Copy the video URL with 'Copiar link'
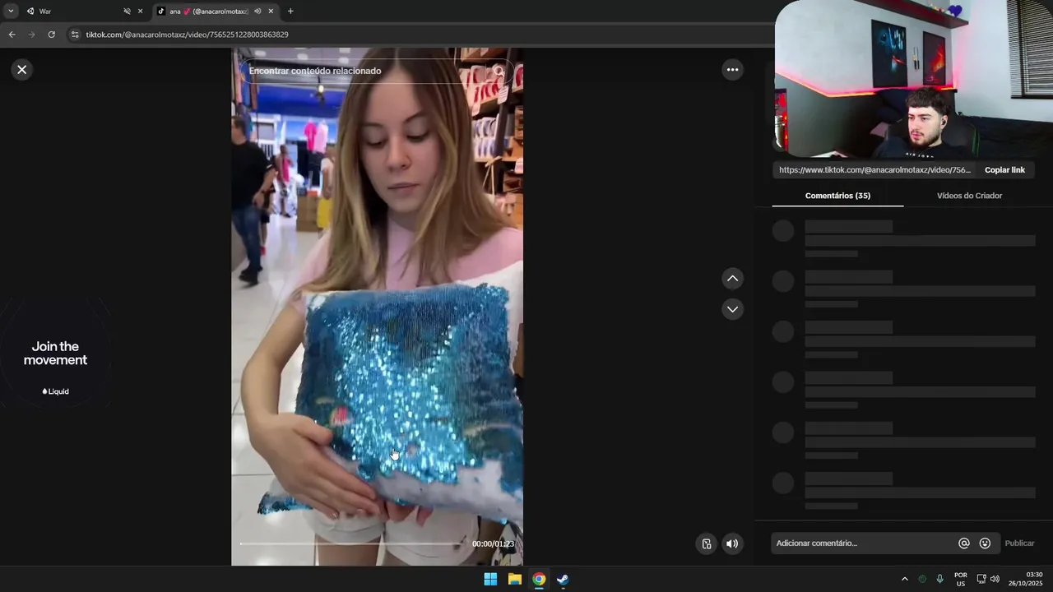The width and height of the screenshot is (1053, 592). point(1004,170)
